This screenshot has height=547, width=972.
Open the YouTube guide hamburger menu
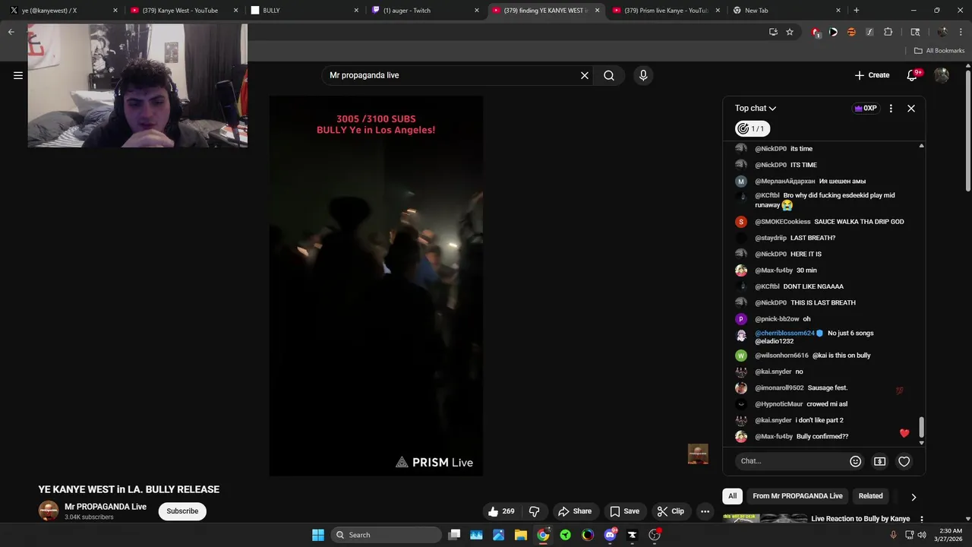(x=18, y=75)
